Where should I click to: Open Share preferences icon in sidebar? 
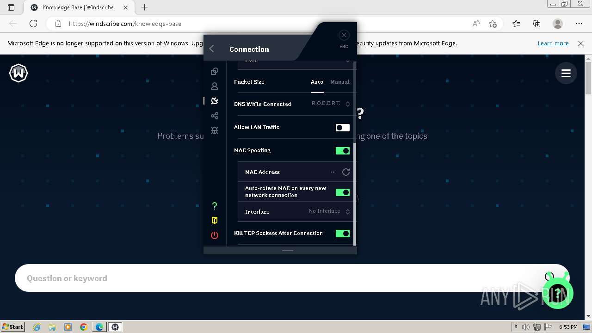click(x=215, y=116)
